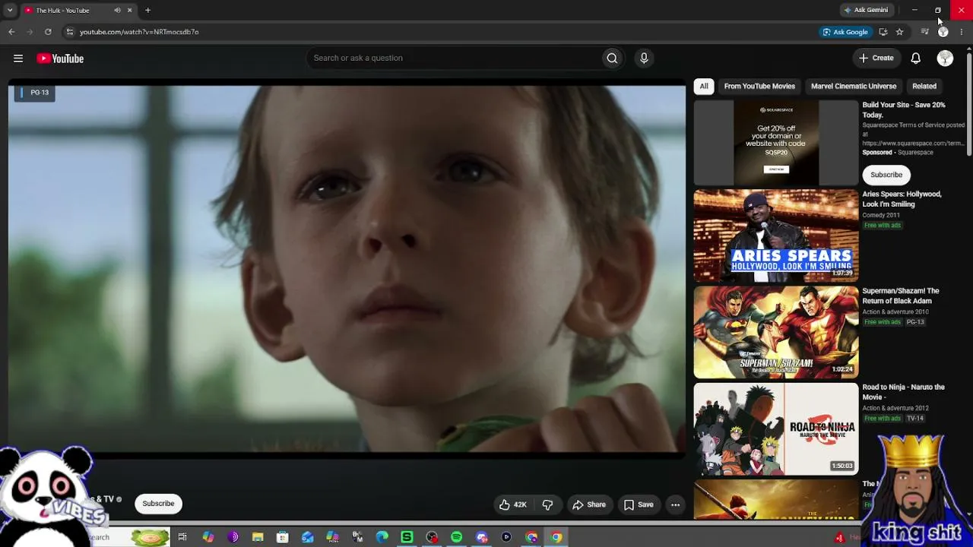Bookmark this page with the star
Viewport: 973px width, 547px height.
899,32
